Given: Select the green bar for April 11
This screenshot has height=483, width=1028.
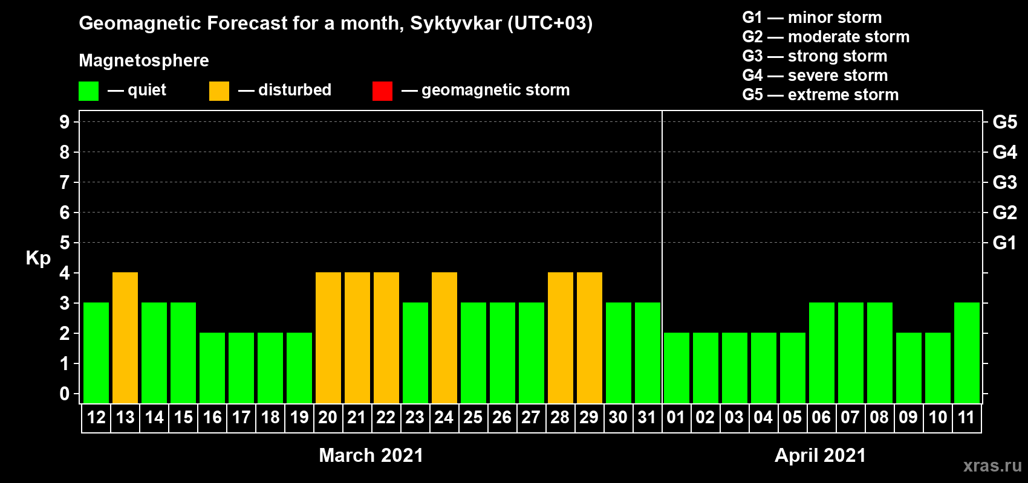Looking at the screenshot, I should (x=967, y=353).
